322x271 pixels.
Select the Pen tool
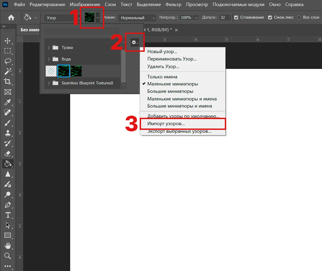click(8, 205)
